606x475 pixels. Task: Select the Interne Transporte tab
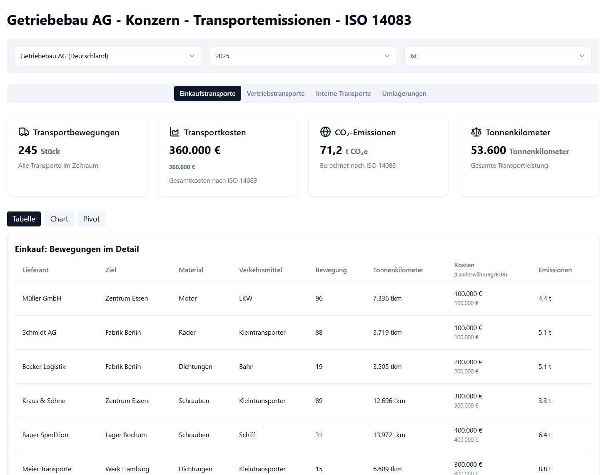[343, 94]
